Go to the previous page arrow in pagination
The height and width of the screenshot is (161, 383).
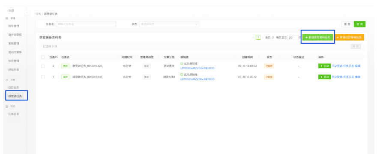click(253, 38)
